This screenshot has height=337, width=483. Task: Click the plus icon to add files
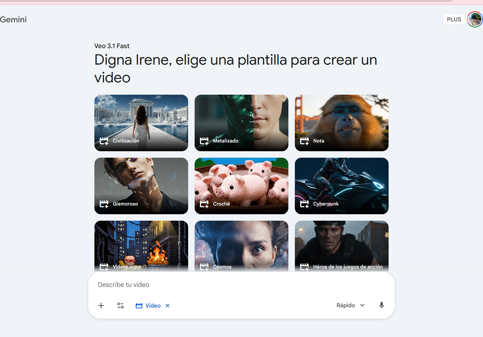(101, 305)
